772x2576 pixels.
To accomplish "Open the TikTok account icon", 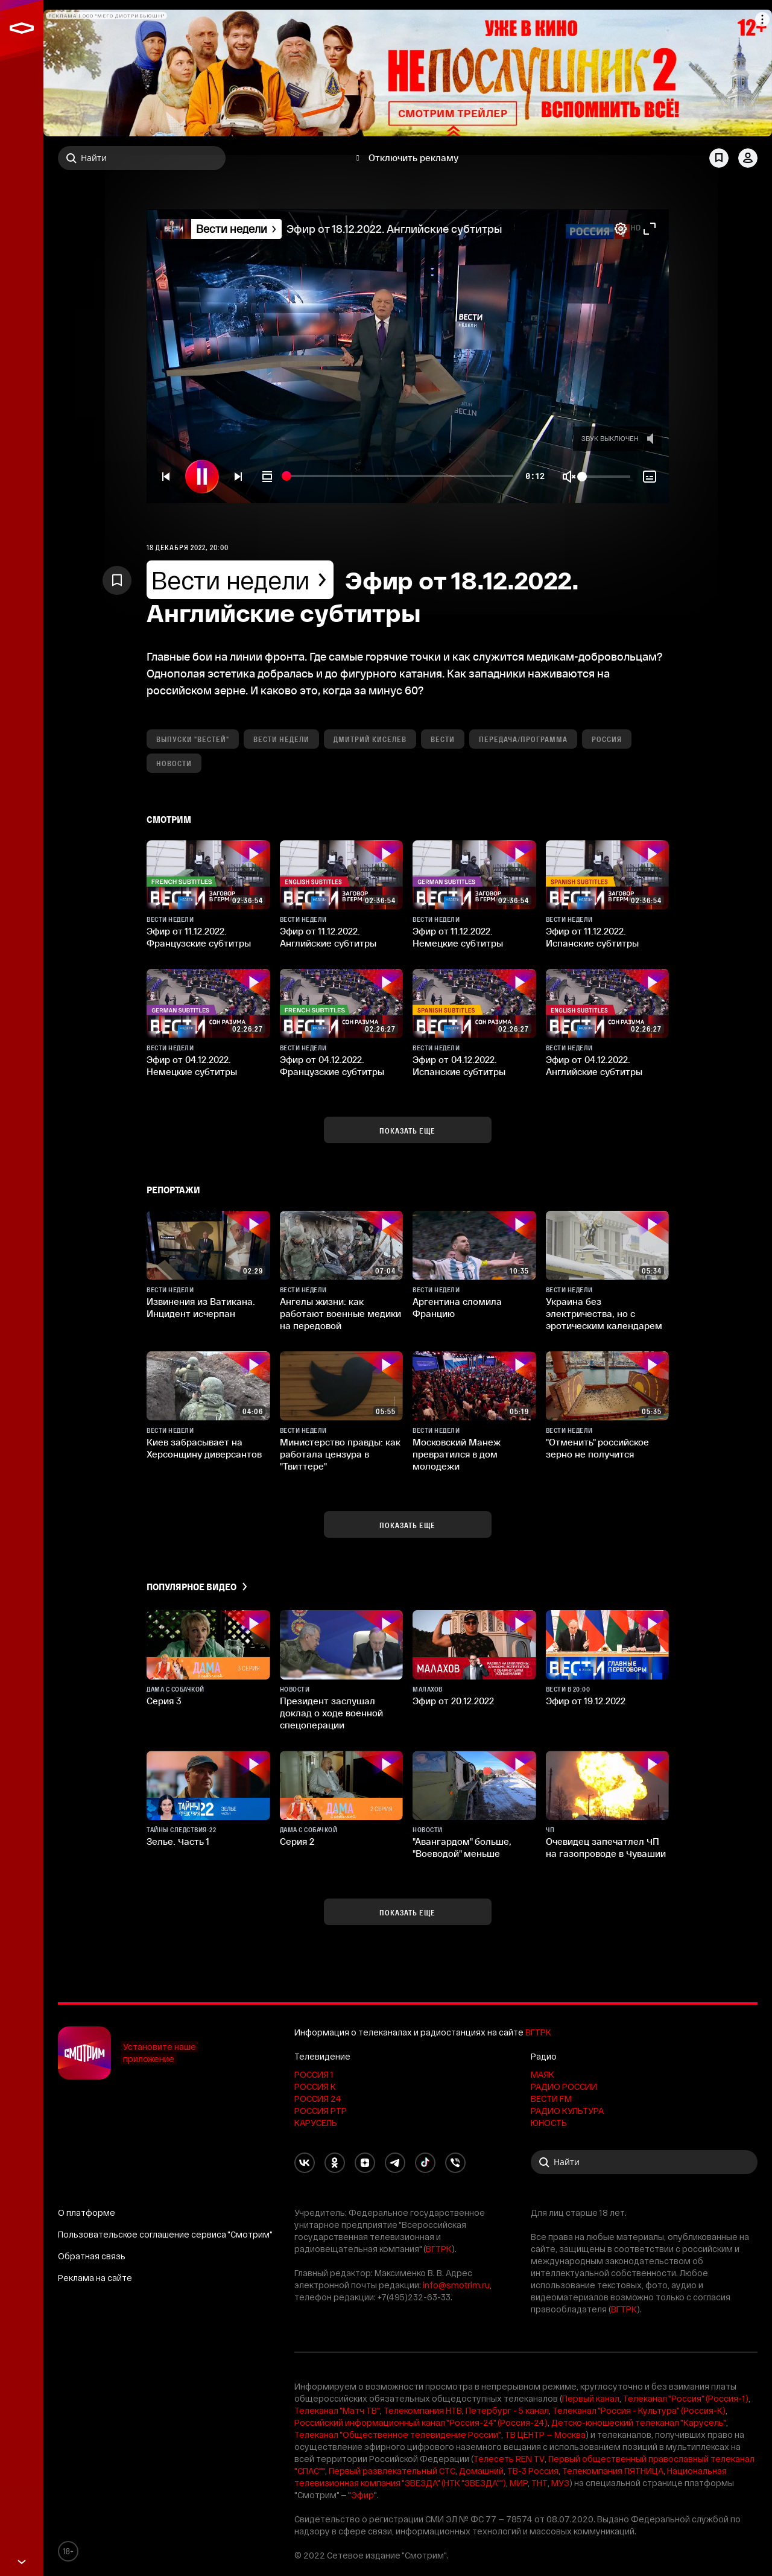I will click(x=425, y=2162).
